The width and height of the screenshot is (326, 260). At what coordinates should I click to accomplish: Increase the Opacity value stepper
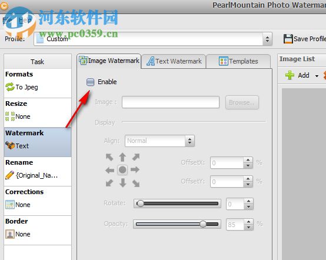[x=248, y=222]
